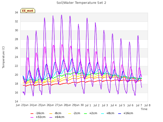Click the y-axis tick value 32
Viewport: 163px width, 122px height.
16,21
